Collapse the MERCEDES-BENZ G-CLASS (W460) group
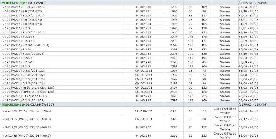The image size is (276, 139). [1, 104]
